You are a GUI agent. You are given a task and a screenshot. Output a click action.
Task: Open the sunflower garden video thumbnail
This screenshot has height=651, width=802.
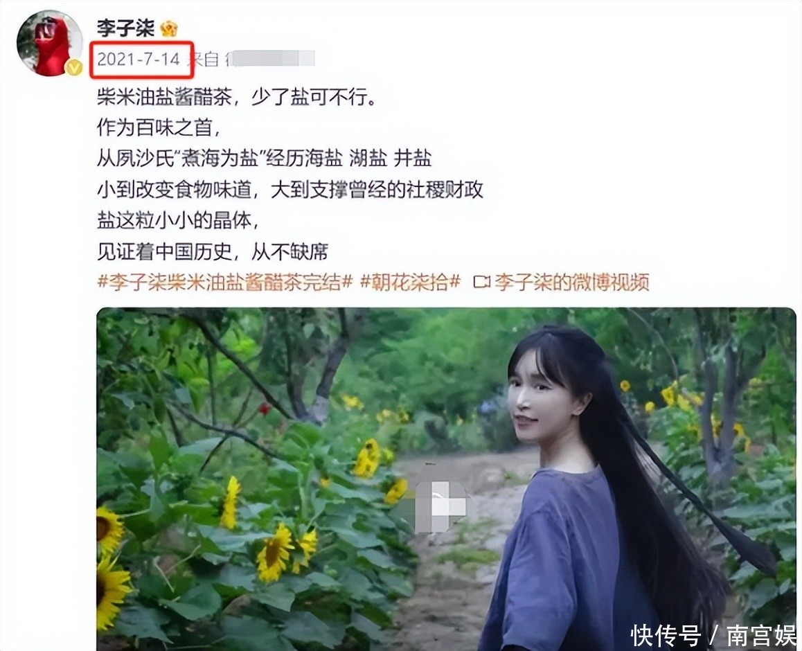[x=446, y=479]
